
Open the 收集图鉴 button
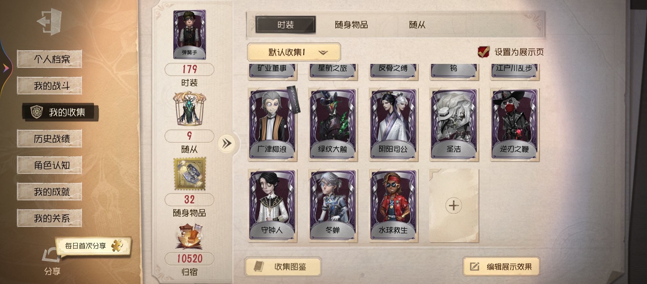pos(283,267)
